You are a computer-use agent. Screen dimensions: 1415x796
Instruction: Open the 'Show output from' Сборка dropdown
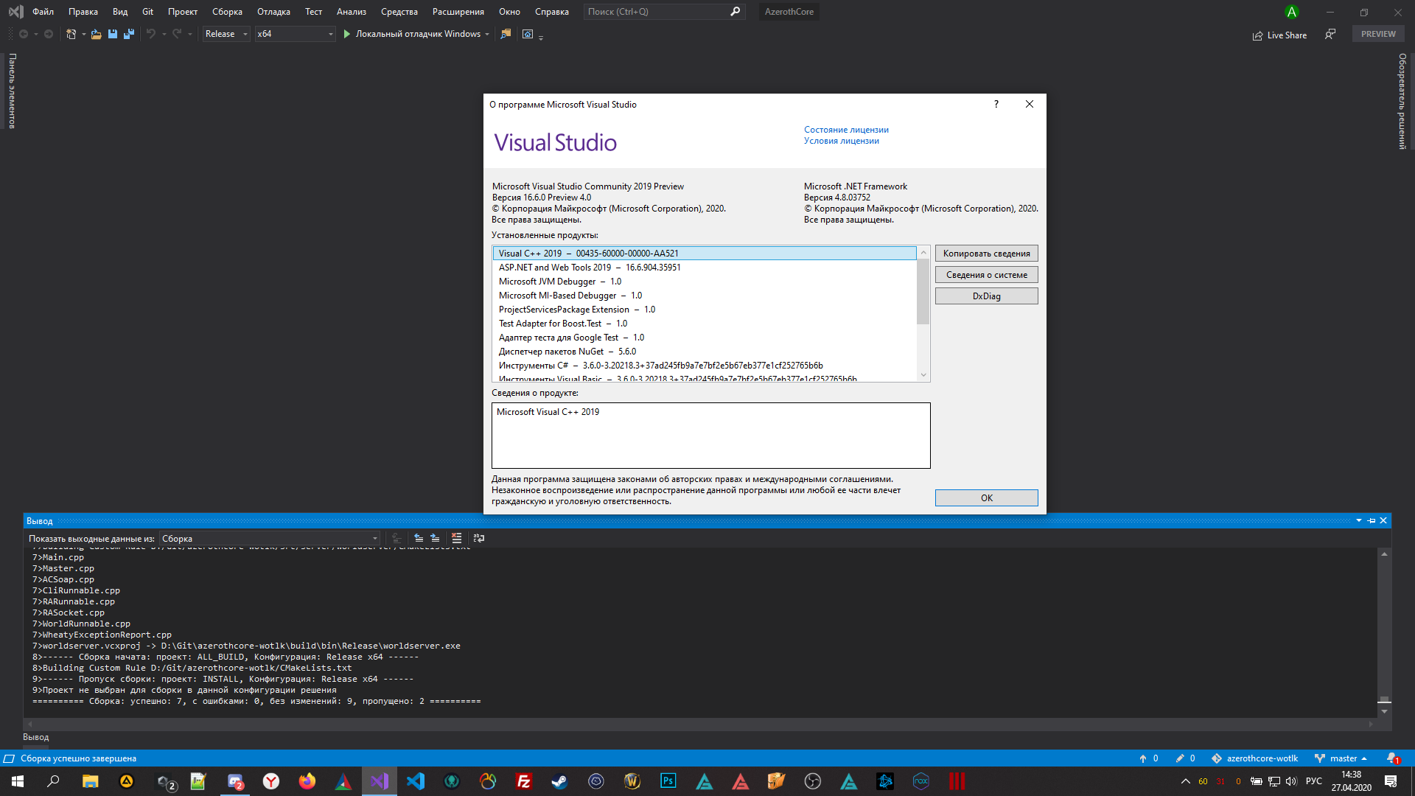[270, 538]
